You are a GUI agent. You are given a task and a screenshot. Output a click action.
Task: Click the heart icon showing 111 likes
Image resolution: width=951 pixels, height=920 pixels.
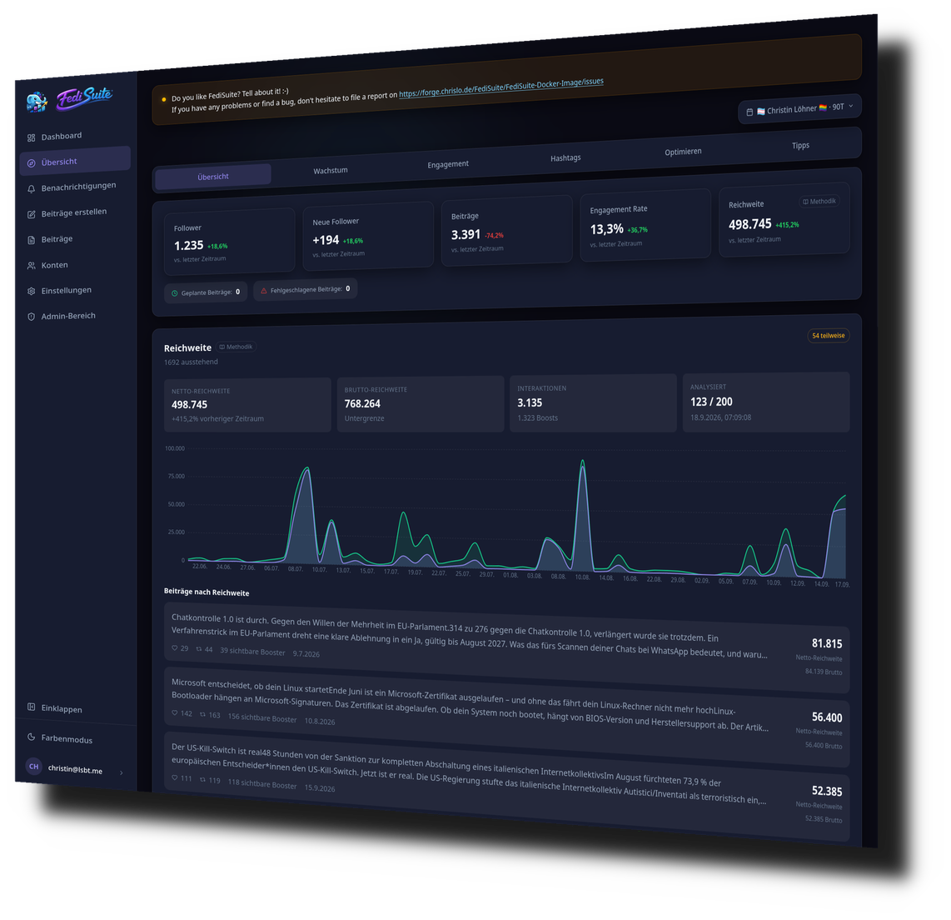pyautogui.click(x=175, y=777)
